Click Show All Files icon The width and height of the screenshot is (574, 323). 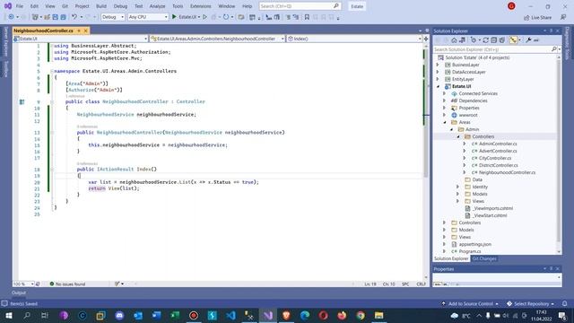coord(502,40)
